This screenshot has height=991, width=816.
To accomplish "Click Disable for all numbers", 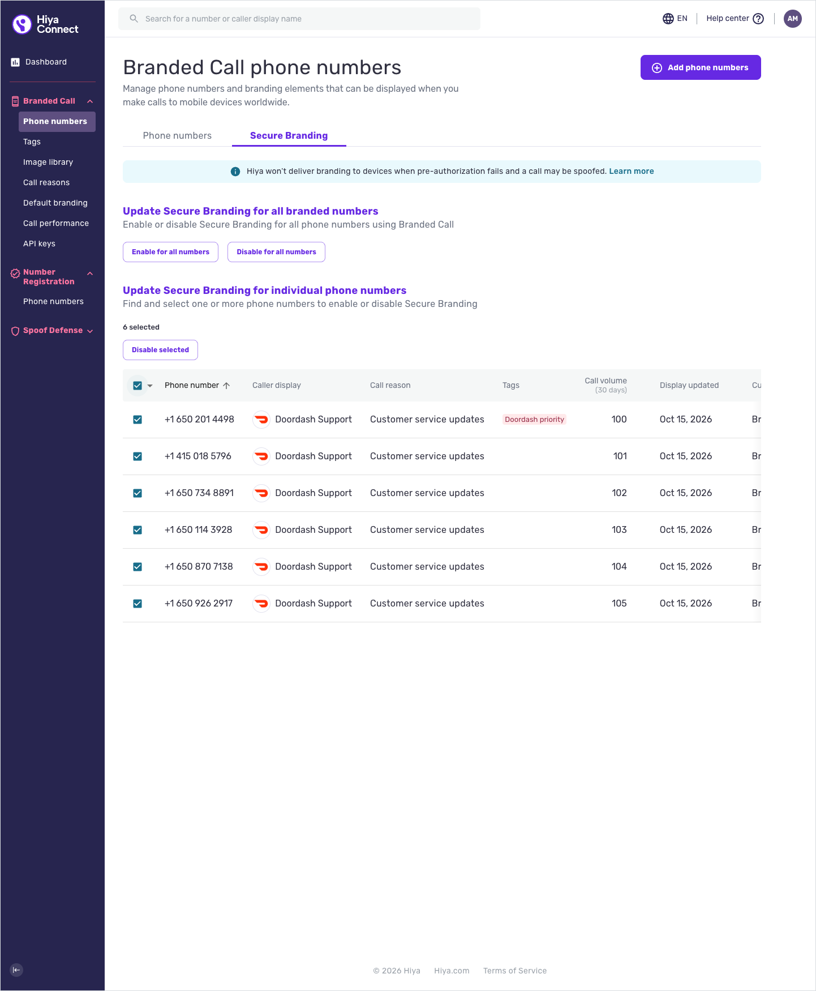I will [276, 252].
